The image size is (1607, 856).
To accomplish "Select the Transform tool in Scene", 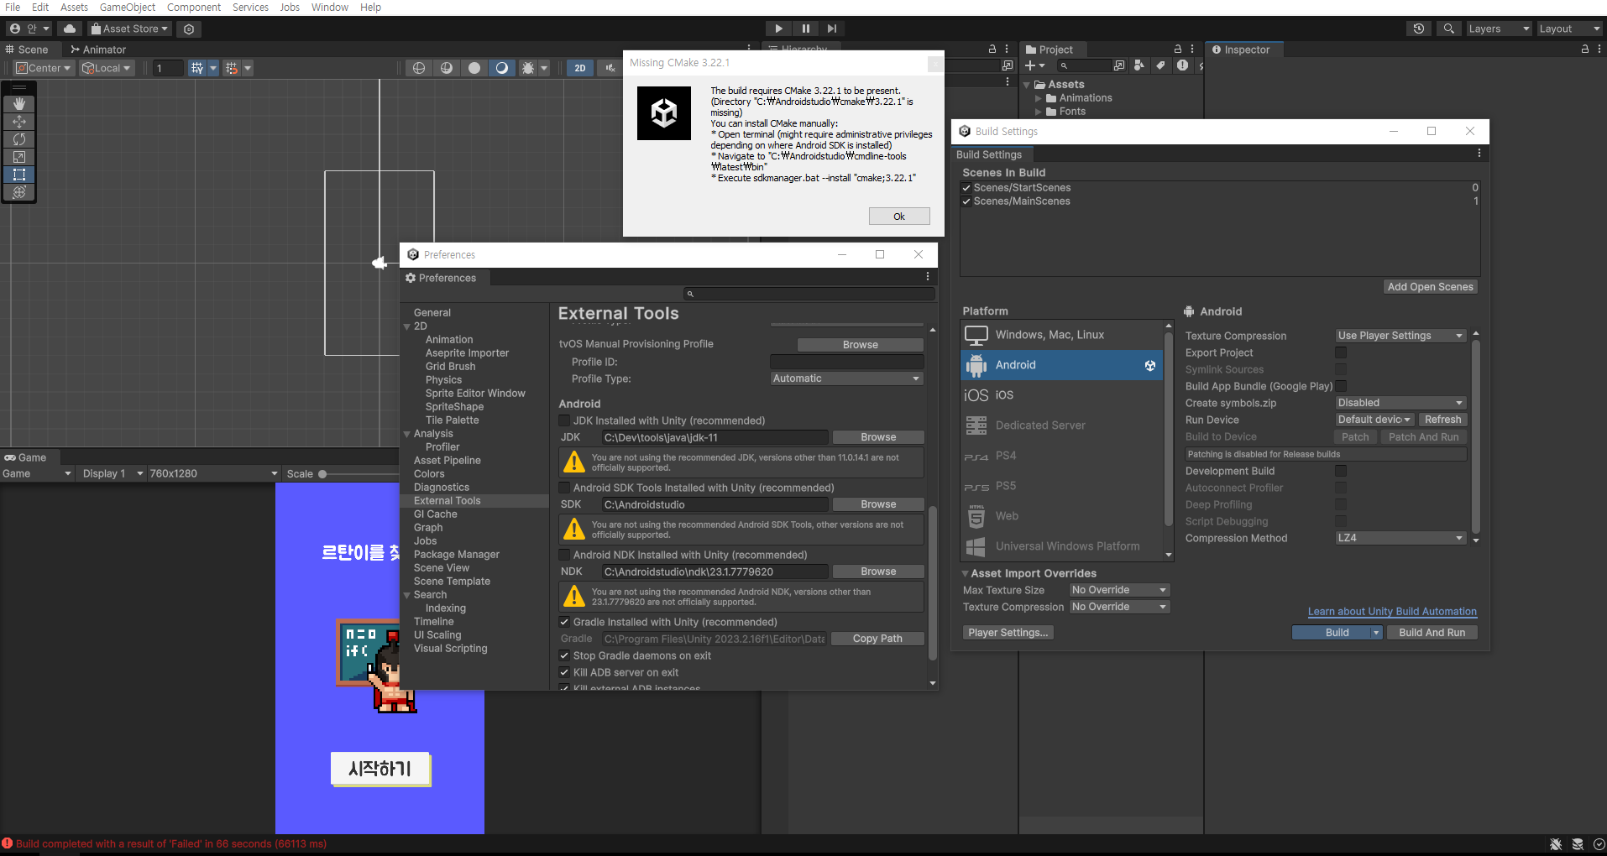I will tap(19, 192).
